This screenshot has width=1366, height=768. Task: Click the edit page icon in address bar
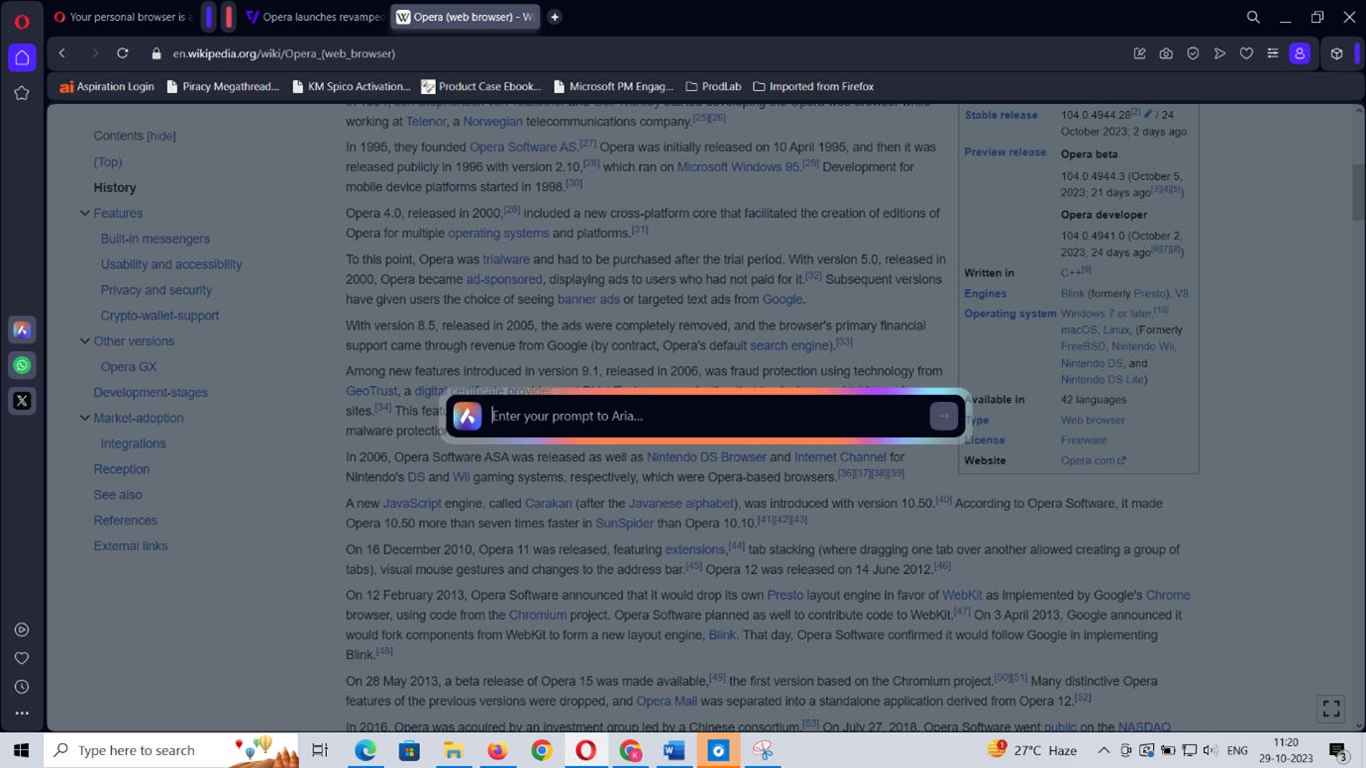click(x=1139, y=53)
